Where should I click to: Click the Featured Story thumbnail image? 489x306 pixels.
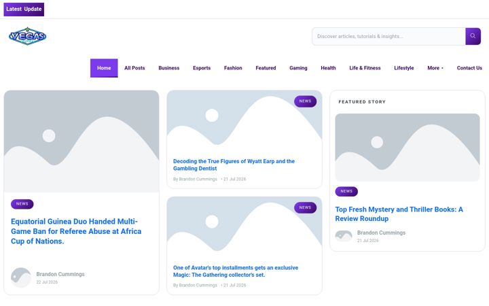(407, 148)
